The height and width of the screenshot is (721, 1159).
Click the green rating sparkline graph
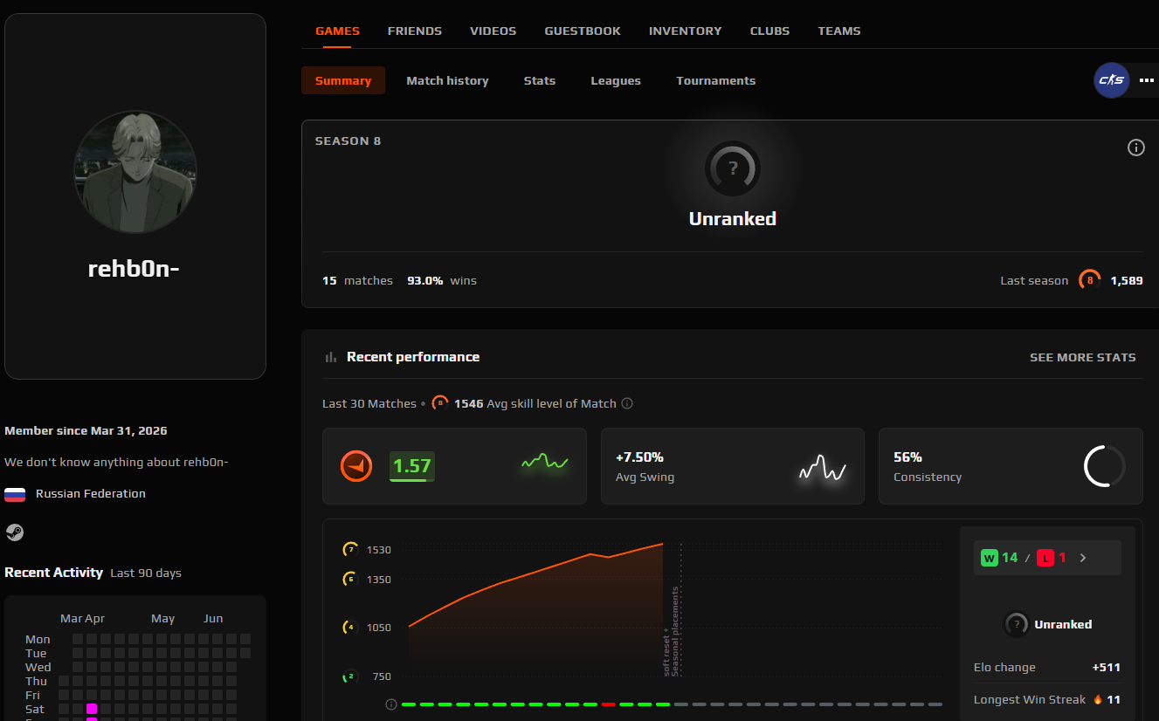tap(545, 463)
